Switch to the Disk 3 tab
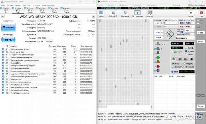The height and width of the screenshot is (124, 206). [x=18, y=11]
